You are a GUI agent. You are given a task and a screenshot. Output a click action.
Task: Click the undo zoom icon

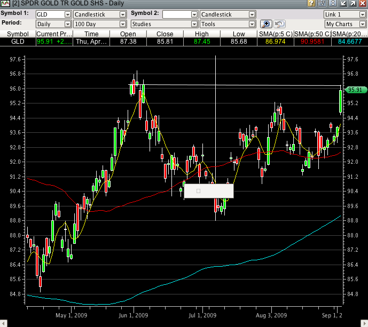point(279,24)
